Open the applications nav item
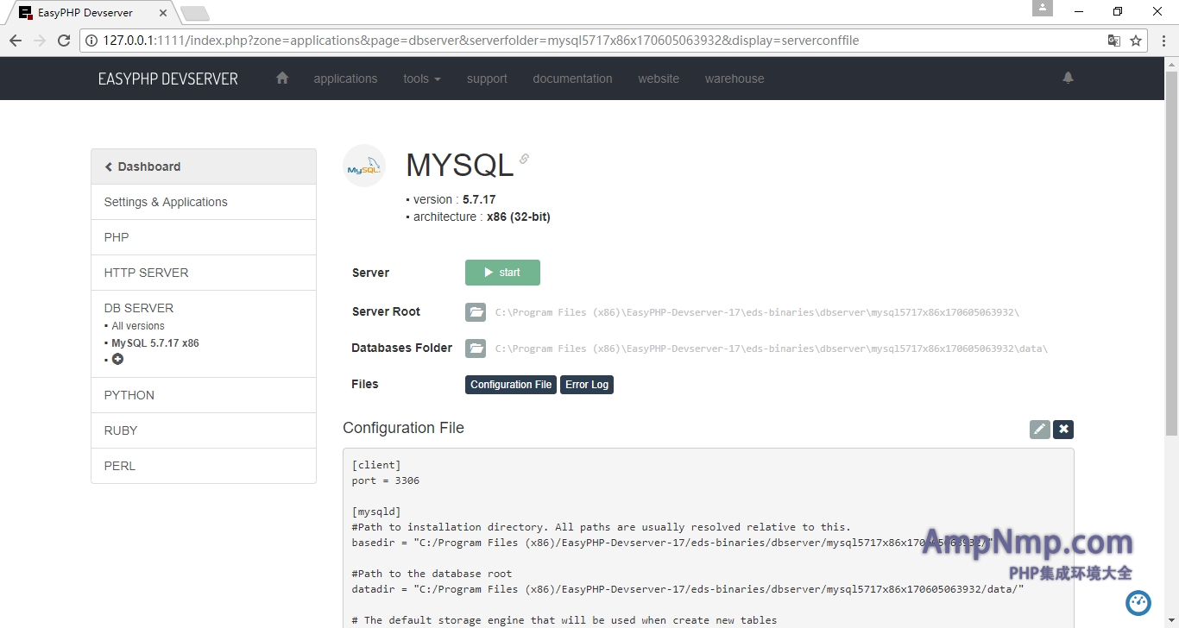This screenshot has height=628, width=1179. [x=345, y=78]
